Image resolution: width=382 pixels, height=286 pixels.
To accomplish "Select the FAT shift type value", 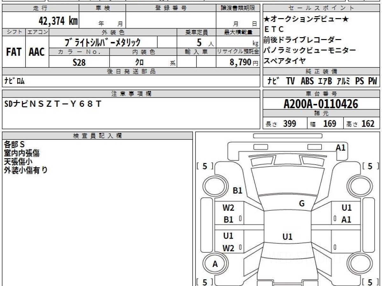I will [14, 52].
